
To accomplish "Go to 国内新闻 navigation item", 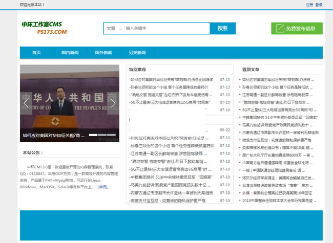I will [70, 53].
